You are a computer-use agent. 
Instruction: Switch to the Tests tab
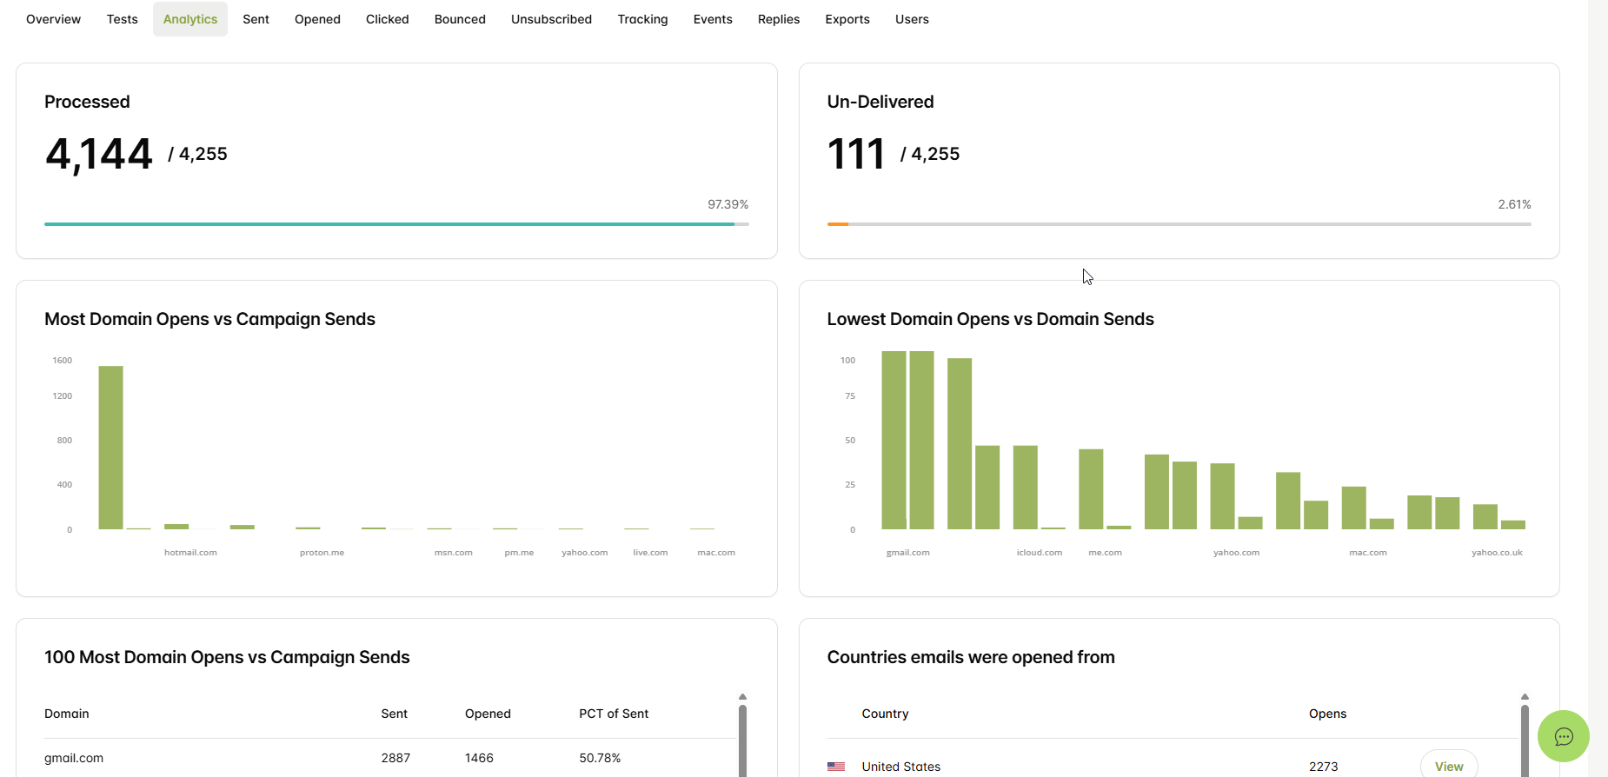(x=122, y=19)
